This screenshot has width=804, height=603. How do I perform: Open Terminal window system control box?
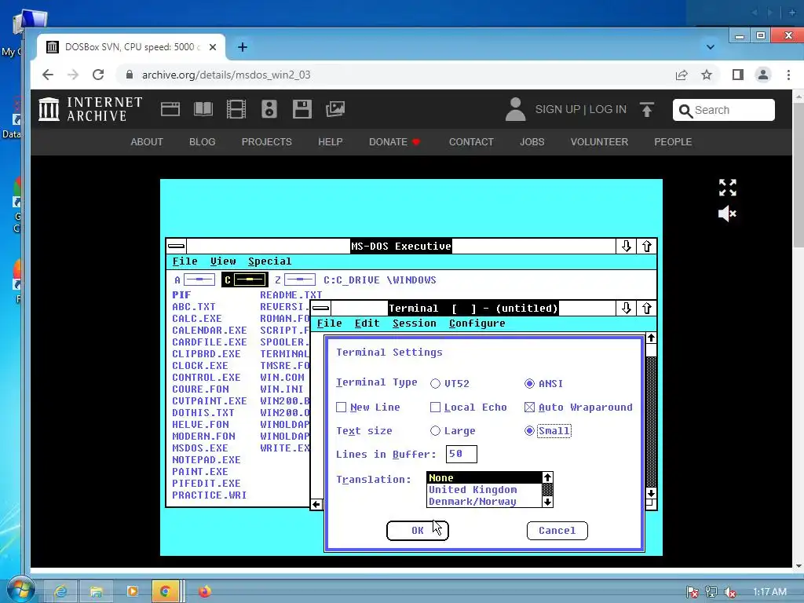320,308
